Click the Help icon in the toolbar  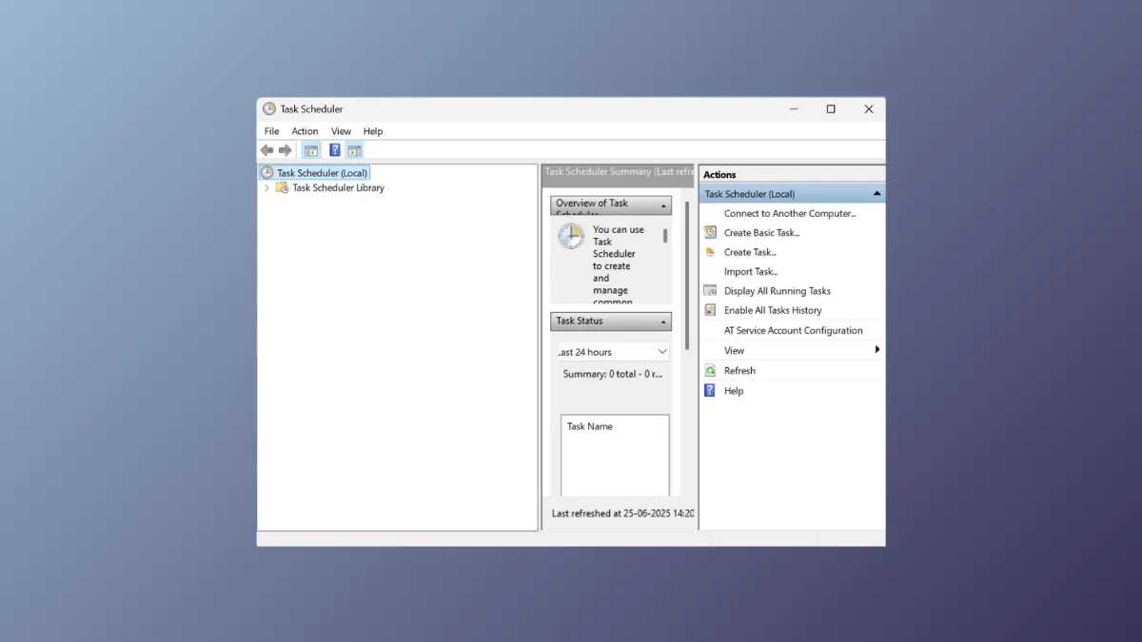[334, 149]
